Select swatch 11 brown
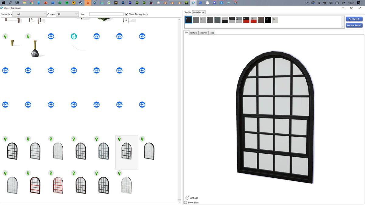This screenshot has height=205, width=365. [261, 20]
